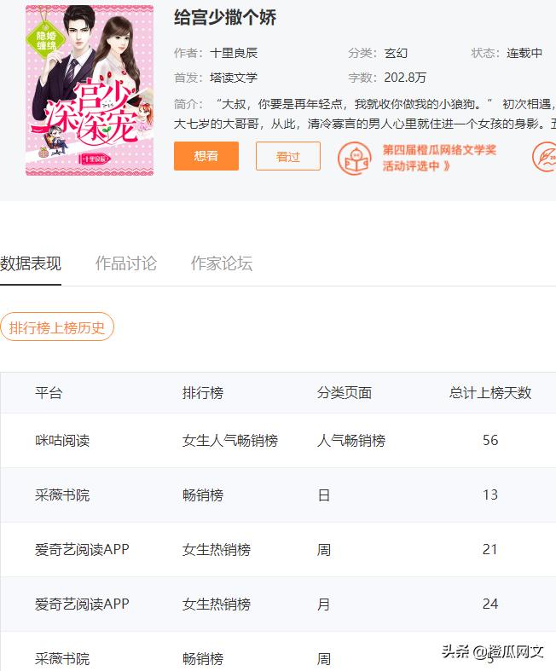
Task: Click the 24 days value
Action: (x=490, y=604)
